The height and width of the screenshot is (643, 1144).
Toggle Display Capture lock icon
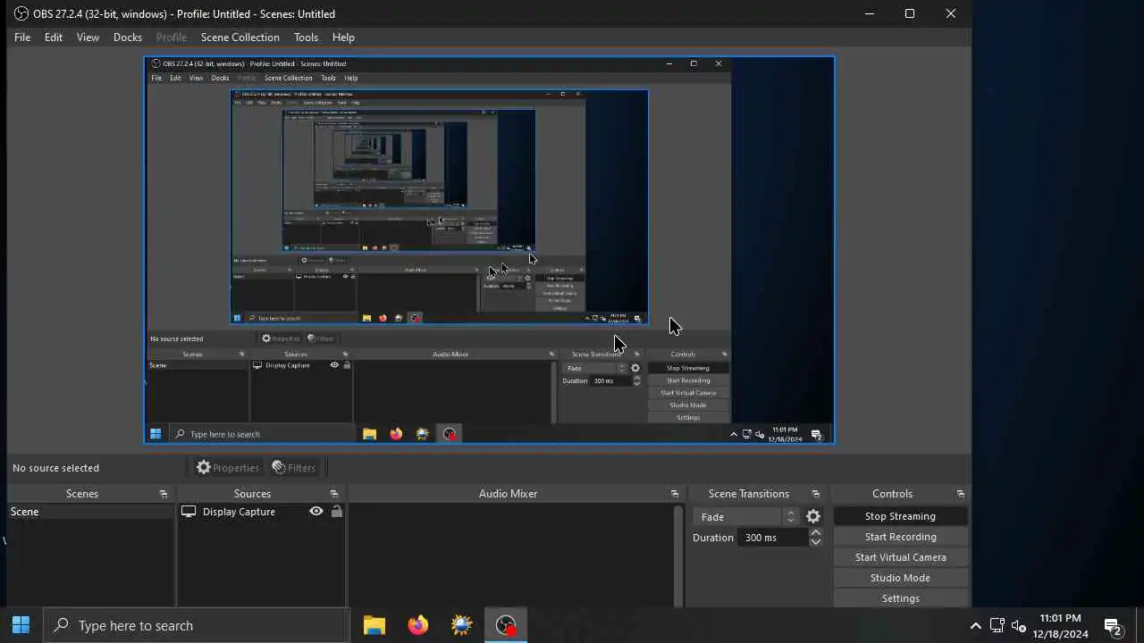337,512
